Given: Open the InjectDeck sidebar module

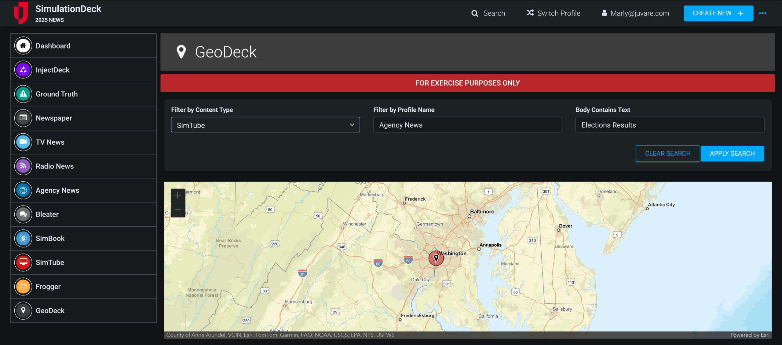Looking at the screenshot, I should [23, 70].
